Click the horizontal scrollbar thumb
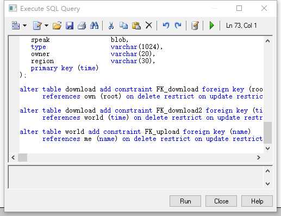Viewport: 281px width, 216px height. 23,157
